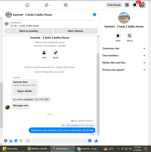151x152 pixels.
Task: Click chat scrollbar up arrow
Action: click(98, 37)
